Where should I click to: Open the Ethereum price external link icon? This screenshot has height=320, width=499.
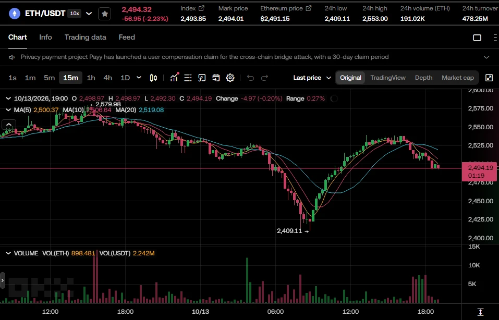pyautogui.click(x=308, y=8)
